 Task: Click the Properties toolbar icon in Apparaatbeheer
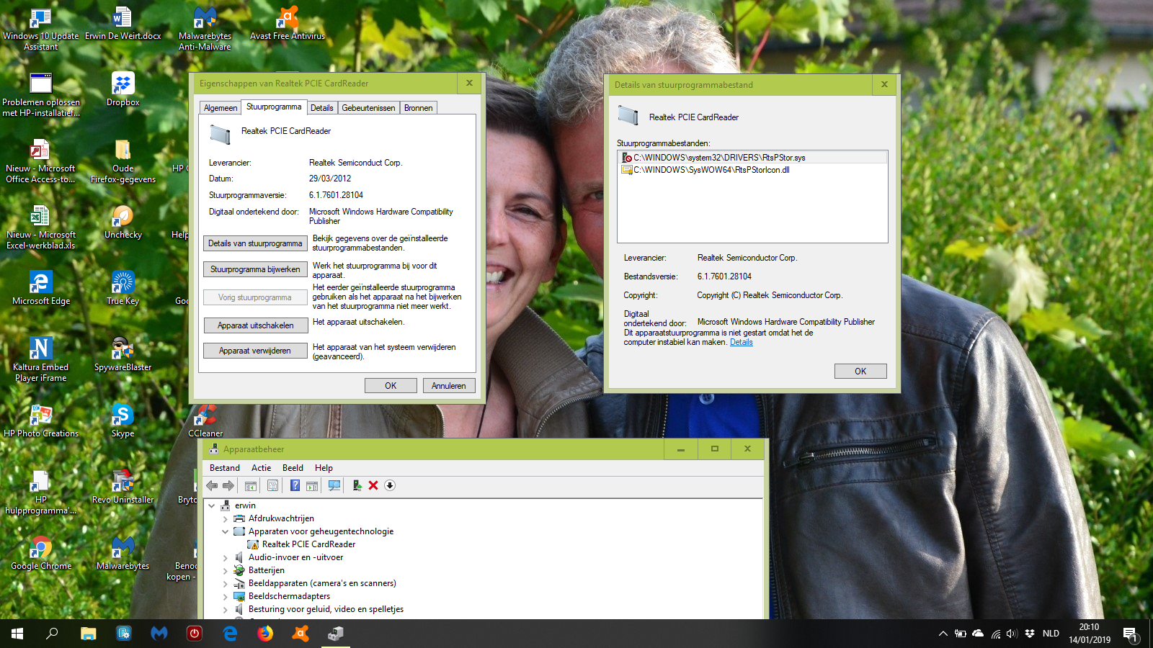pos(272,485)
